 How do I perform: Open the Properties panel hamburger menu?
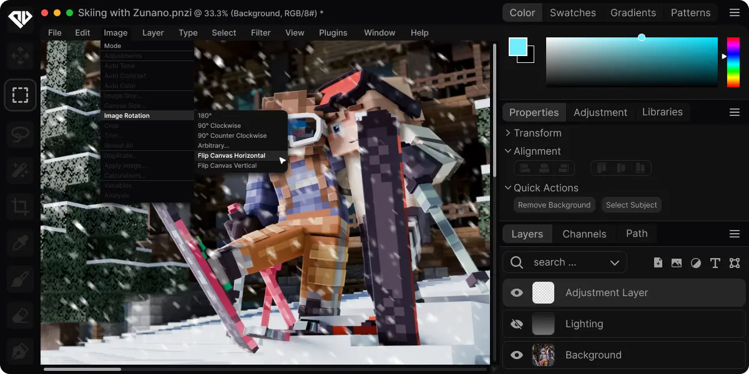735,112
